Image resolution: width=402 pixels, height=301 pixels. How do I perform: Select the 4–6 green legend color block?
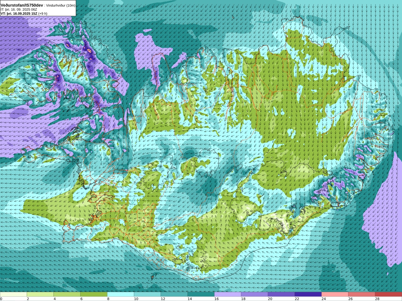(x=67, y=294)
